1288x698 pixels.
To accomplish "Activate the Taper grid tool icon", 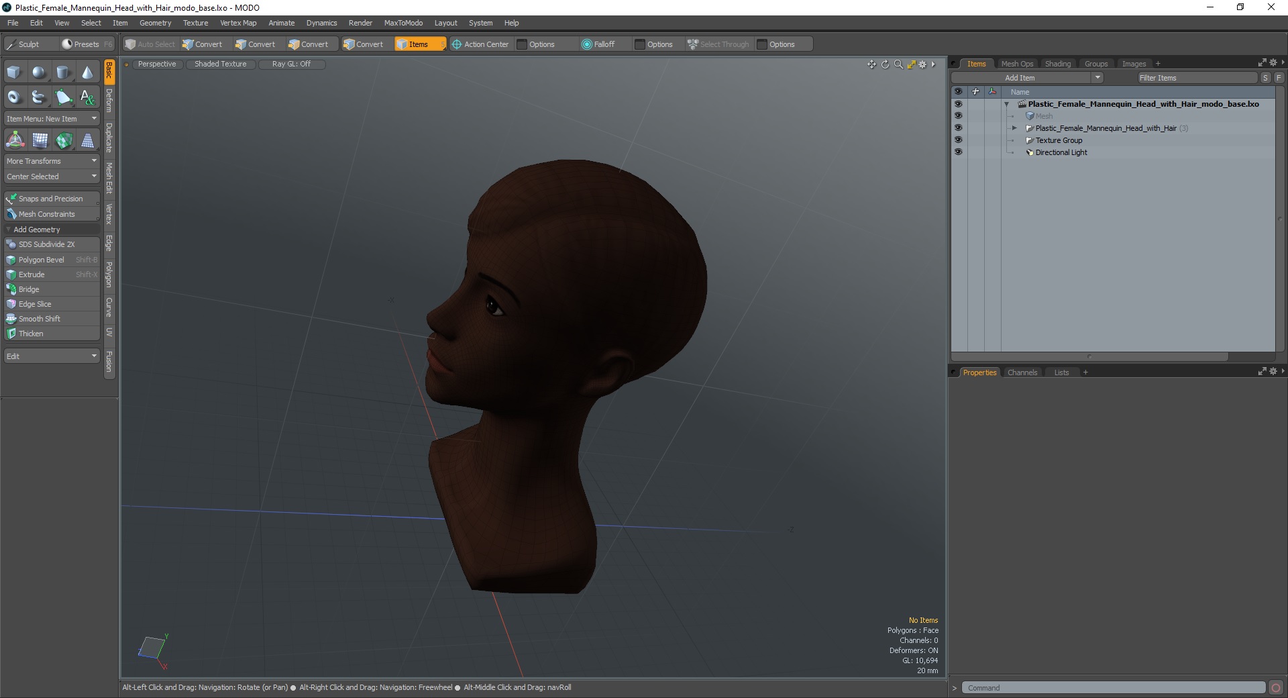I will coord(88,140).
